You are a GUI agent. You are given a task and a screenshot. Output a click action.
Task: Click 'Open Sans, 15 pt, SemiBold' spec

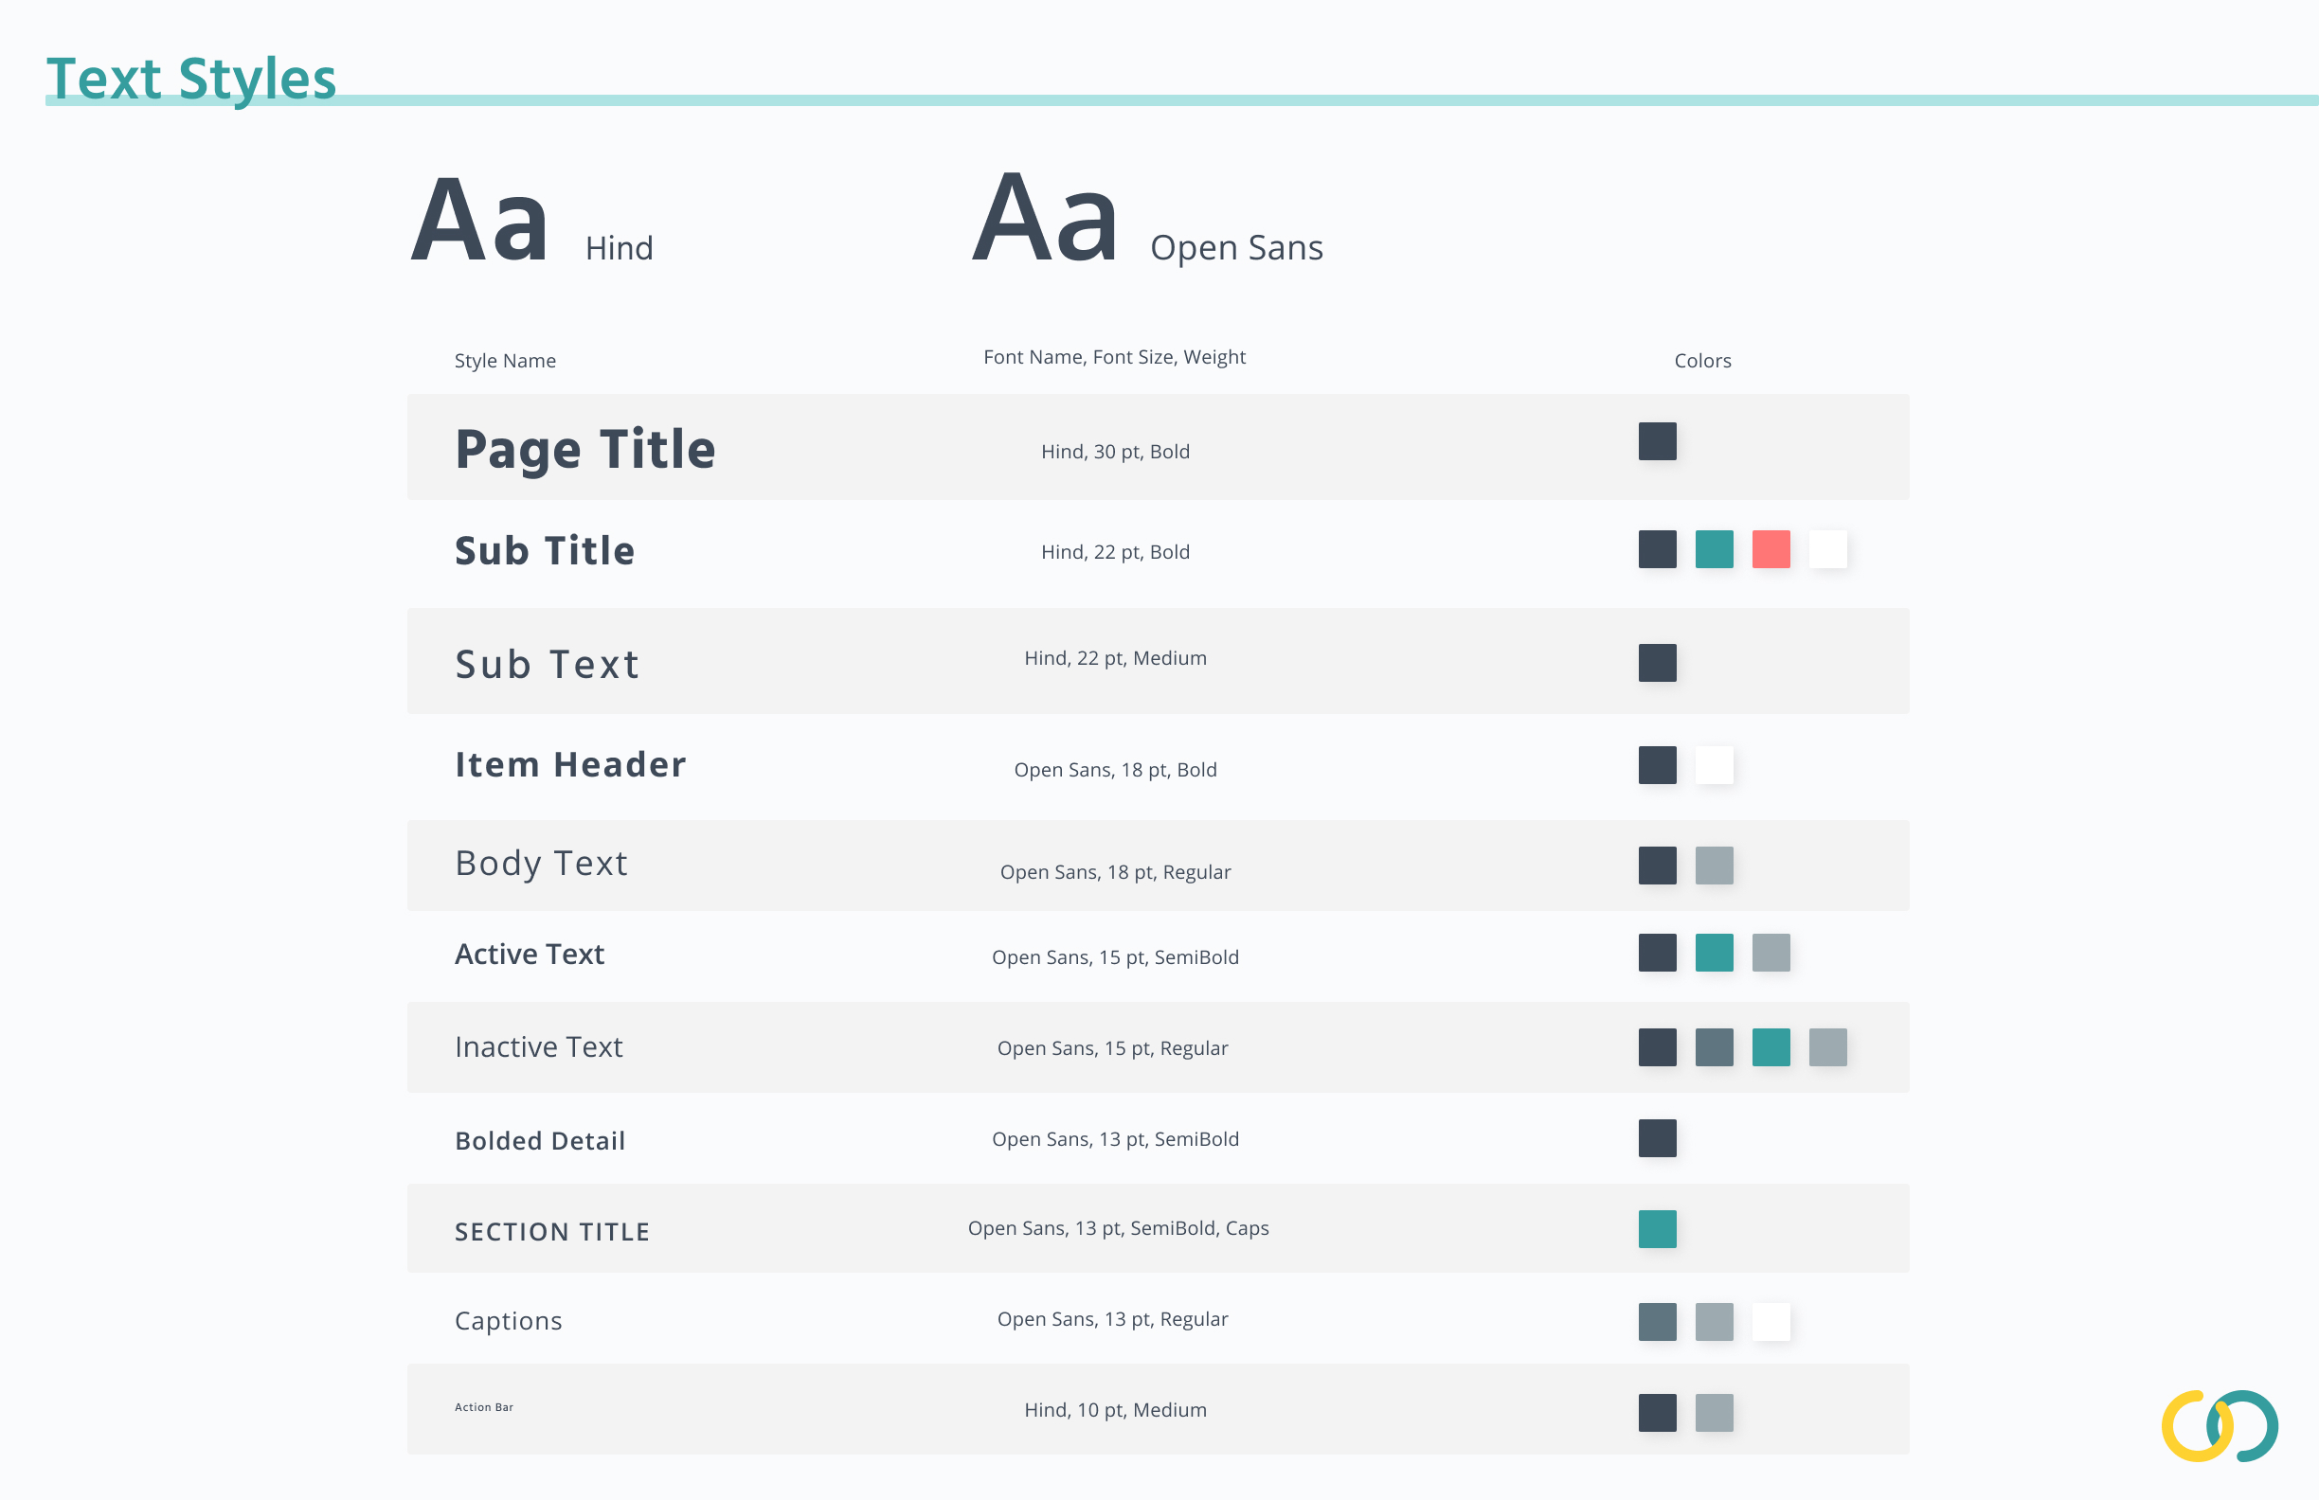[x=1116, y=957]
